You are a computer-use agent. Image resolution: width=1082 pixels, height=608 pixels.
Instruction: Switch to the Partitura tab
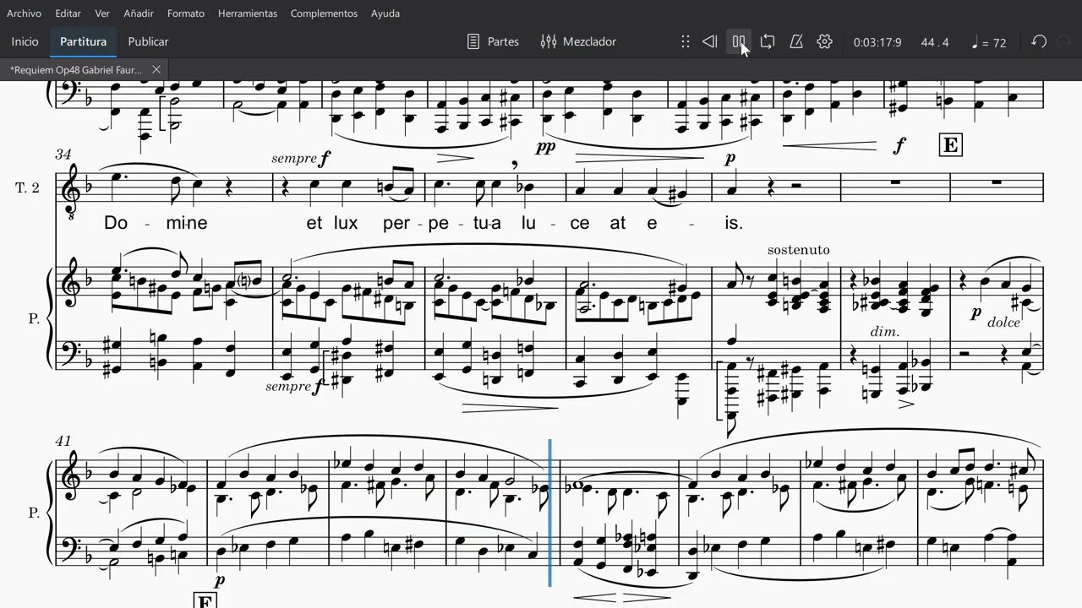(x=84, y=41)
